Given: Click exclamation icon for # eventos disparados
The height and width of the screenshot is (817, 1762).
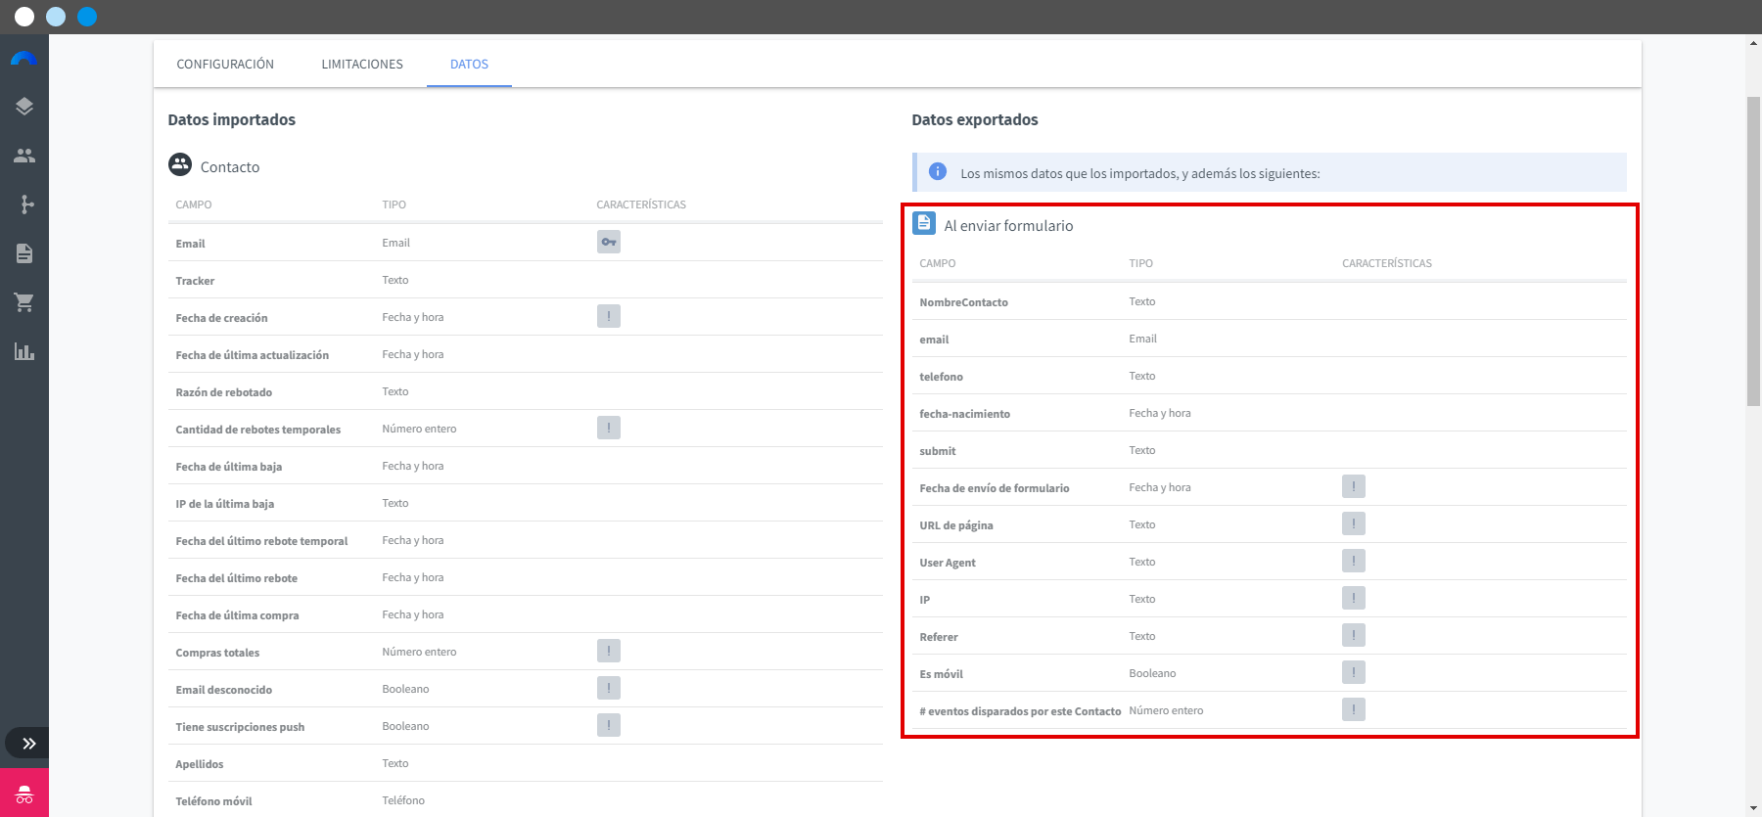Looking at the screenshot, I should 1354,709.
